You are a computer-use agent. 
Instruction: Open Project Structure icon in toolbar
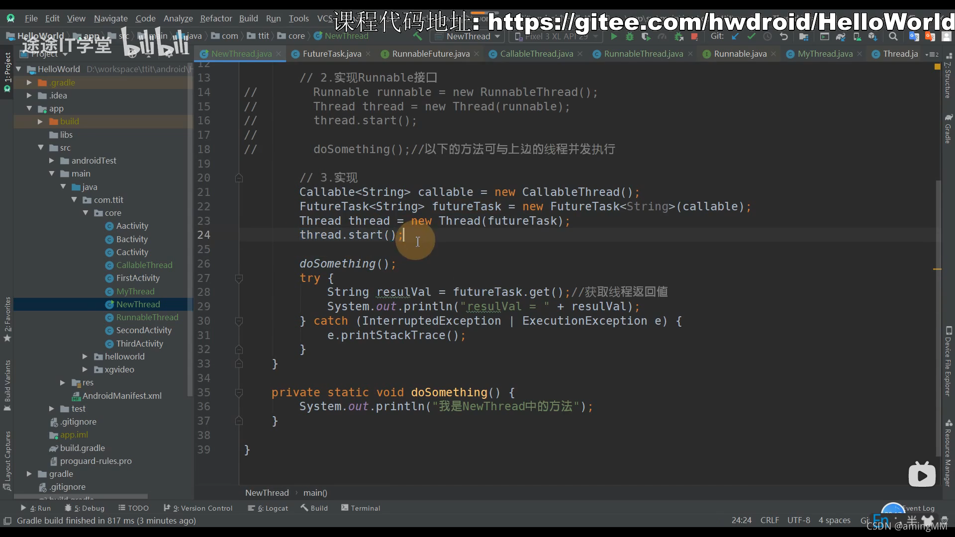tap(804, 36)
